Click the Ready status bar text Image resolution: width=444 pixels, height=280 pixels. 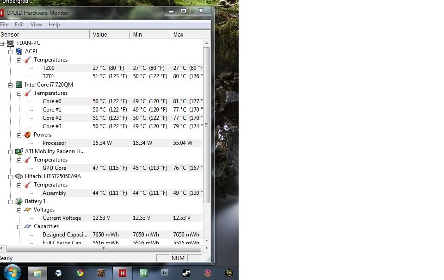6,258
